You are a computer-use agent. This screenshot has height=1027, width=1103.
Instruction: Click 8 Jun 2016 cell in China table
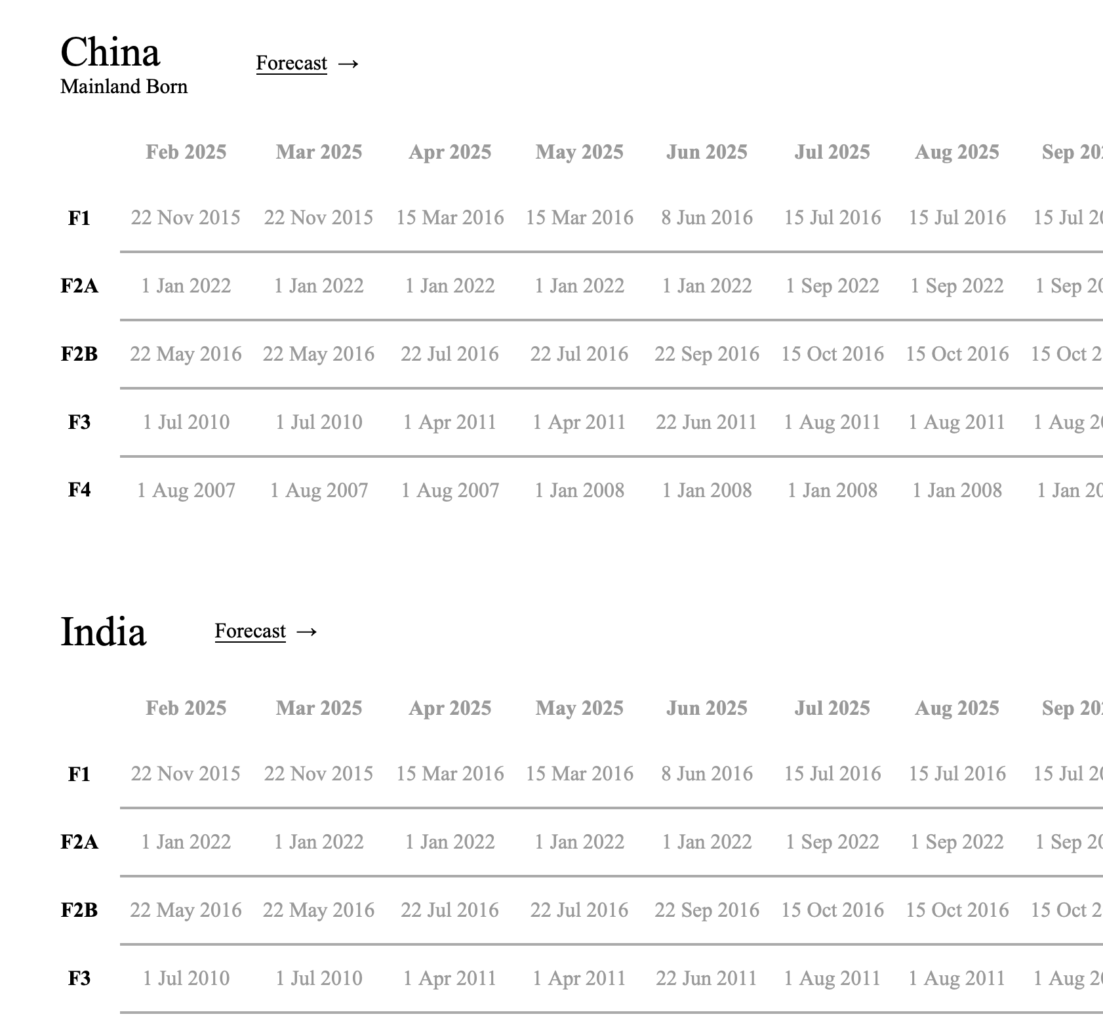coord(706,218)
